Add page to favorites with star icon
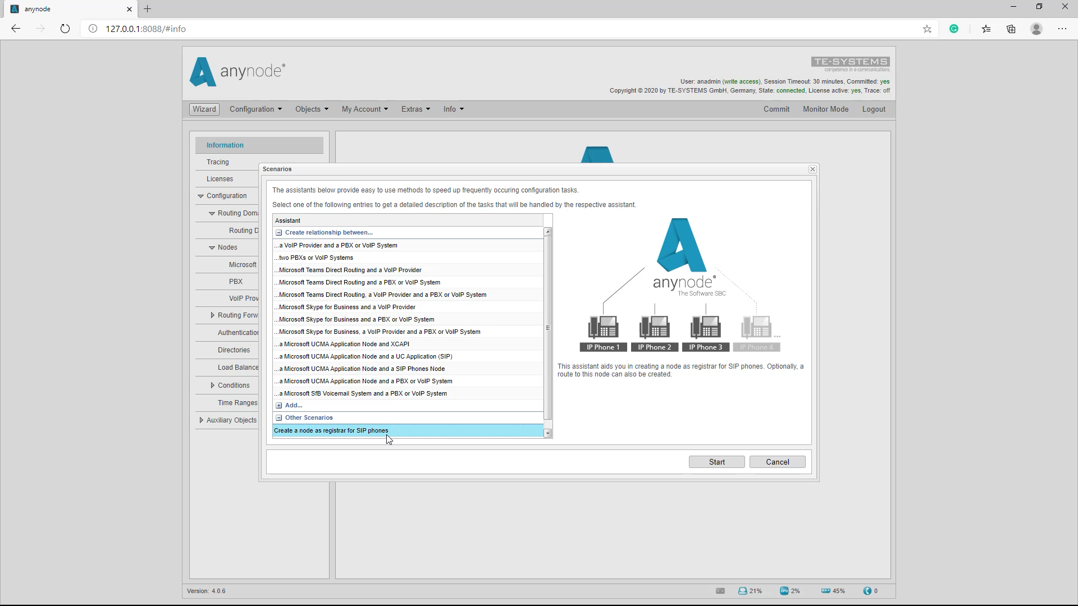This screenshot has width=1078, height=606. click(x=927, y=29)
